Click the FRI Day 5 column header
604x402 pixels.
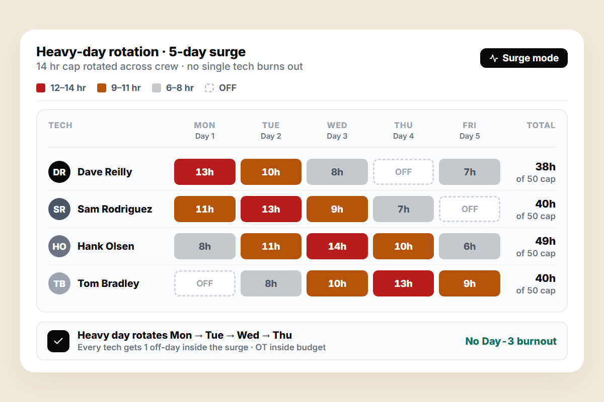[x=470, y=130]
